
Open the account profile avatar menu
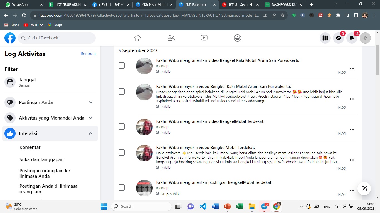(365, 38)
